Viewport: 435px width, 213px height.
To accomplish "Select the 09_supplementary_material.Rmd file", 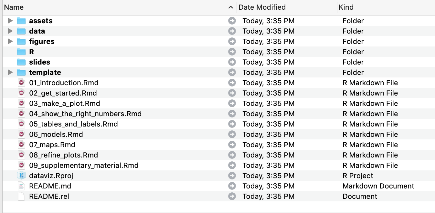I will pos(84,166).
